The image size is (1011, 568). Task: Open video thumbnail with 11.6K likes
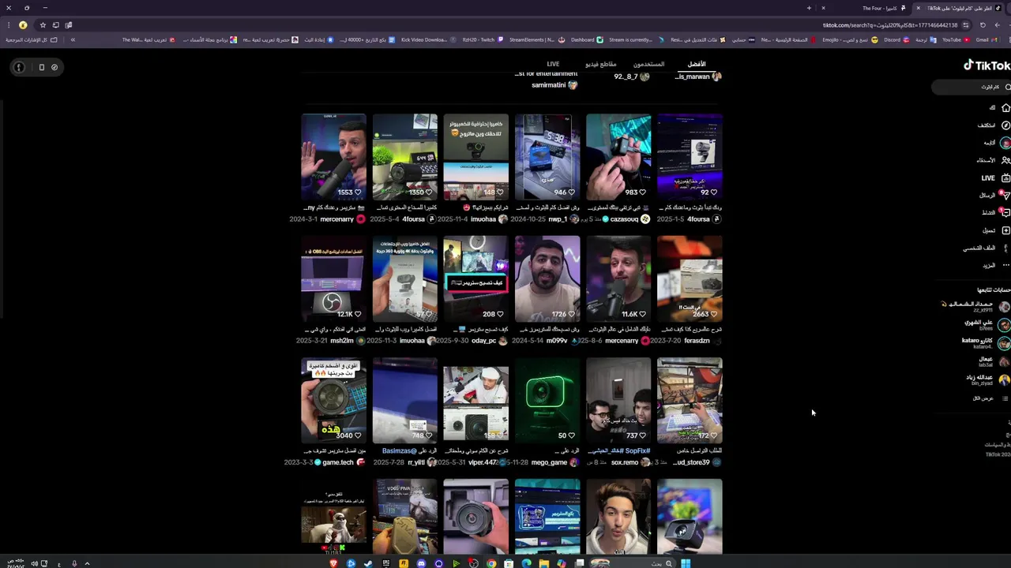618,278
